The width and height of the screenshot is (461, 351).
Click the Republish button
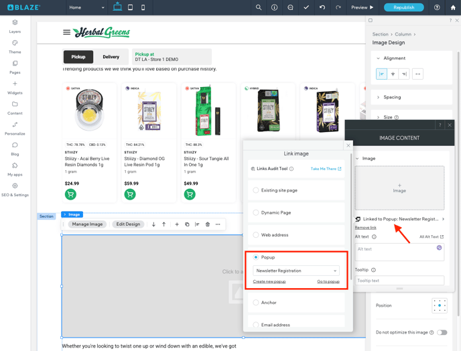tap(403, 7)
